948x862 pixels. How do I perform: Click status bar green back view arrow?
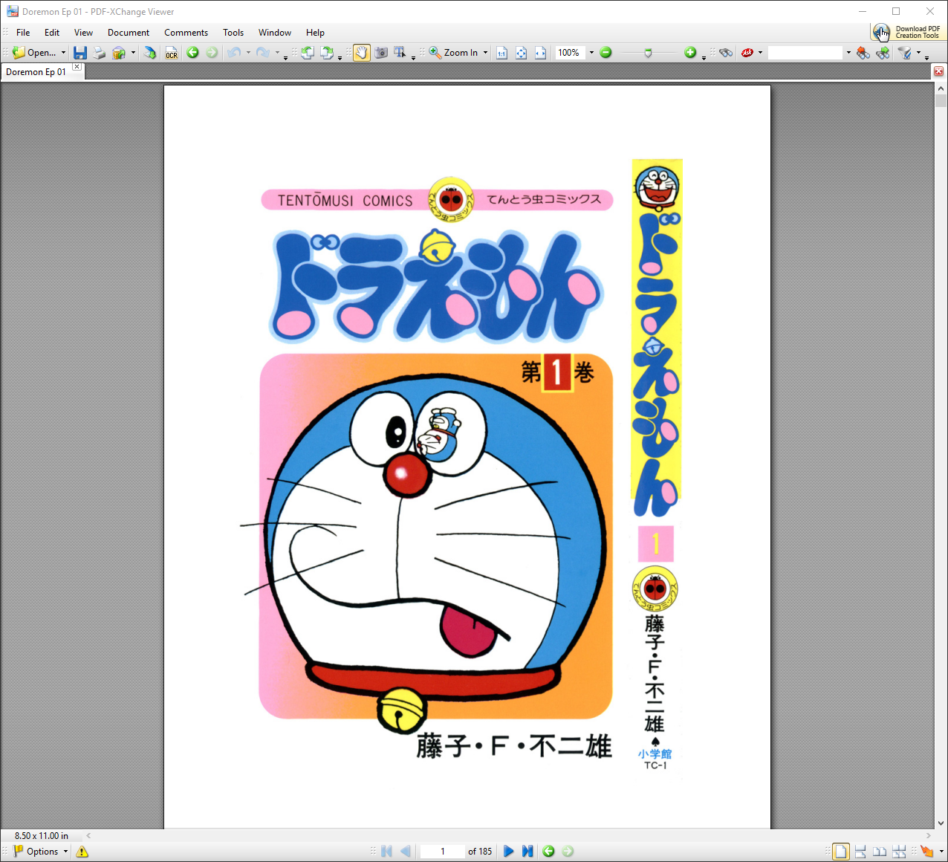548,852
